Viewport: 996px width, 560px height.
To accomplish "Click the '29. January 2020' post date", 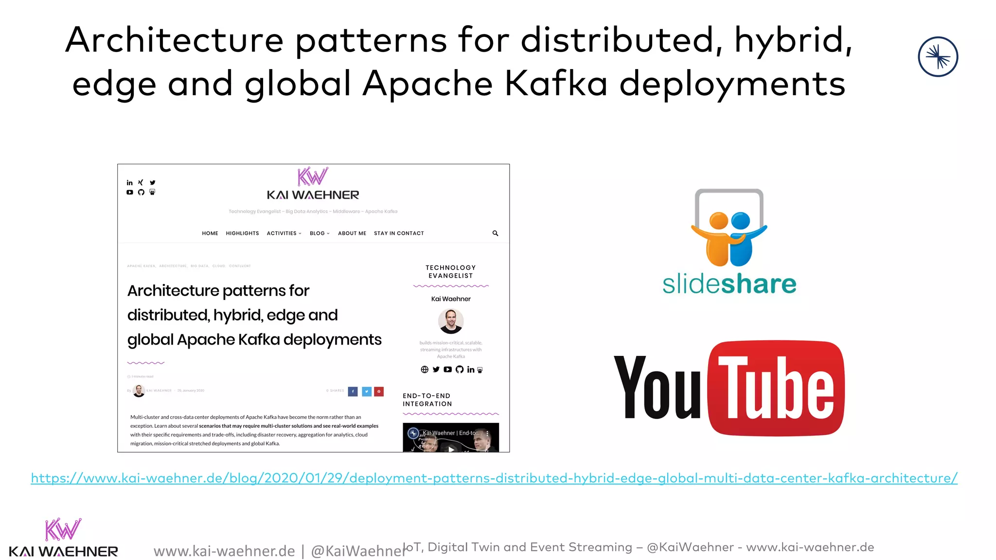I will [191, 390].
